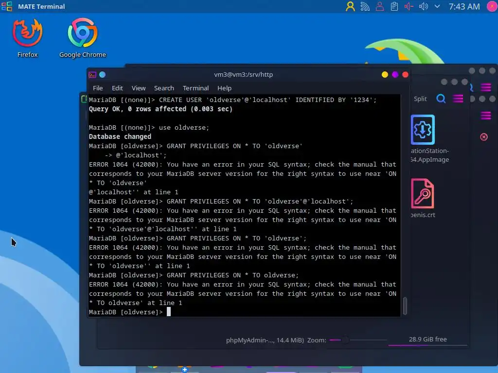Viewport: 498px width, 373px height.
Task: Click the 7:43 AM clock
Action: pyautogui.click(x=464, y=6)
